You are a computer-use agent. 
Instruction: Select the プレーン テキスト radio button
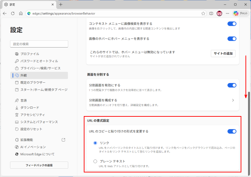95,161
